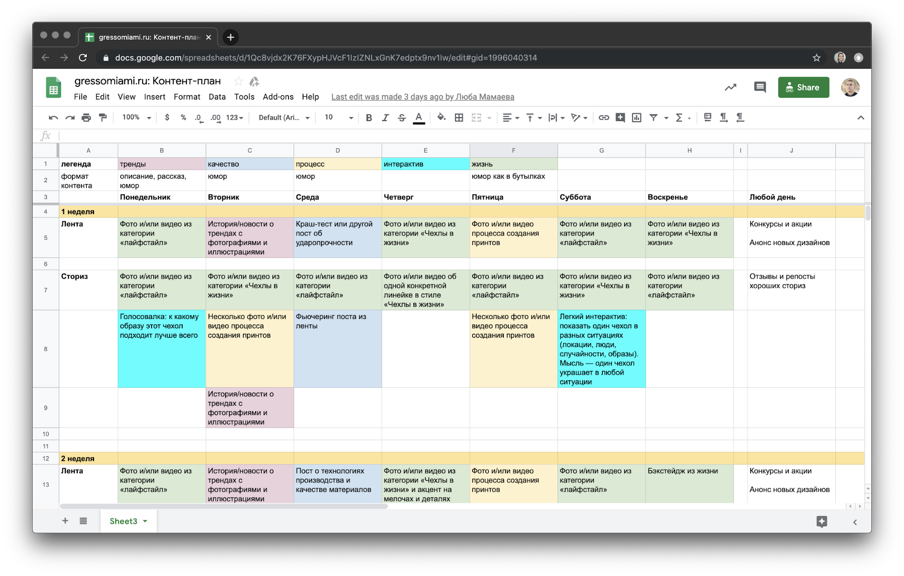Open text rotation dropdown
The image size is (904, 576).
click(x=579, y=118)
